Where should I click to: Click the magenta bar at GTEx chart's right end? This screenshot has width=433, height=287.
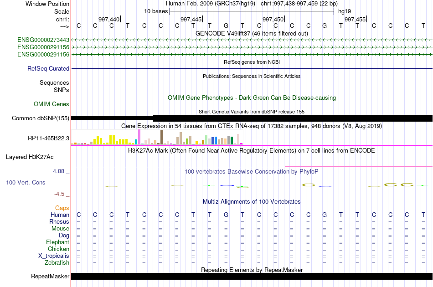coord(242,144)
